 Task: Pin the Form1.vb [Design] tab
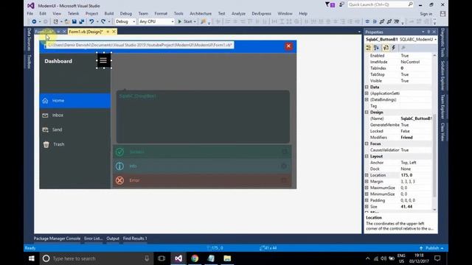coord(108,32)
